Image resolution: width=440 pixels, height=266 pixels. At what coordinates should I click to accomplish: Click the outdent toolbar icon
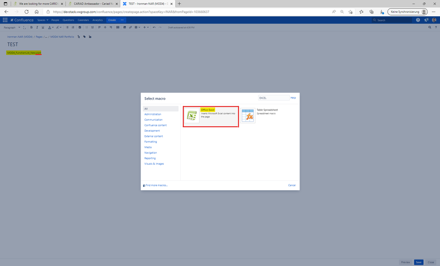(x=86, y=27)
